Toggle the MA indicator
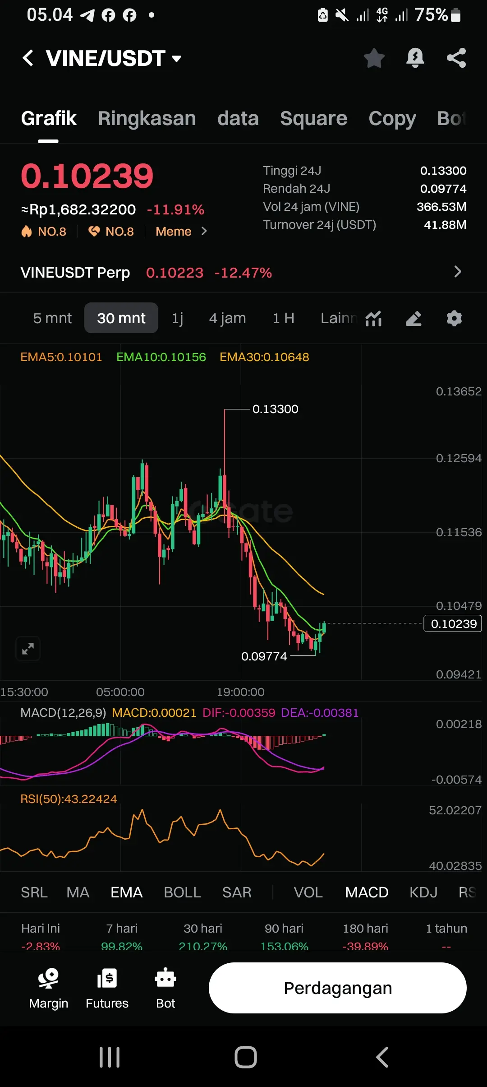Screen dimensions: 487x1087 [x=78, y=892]
